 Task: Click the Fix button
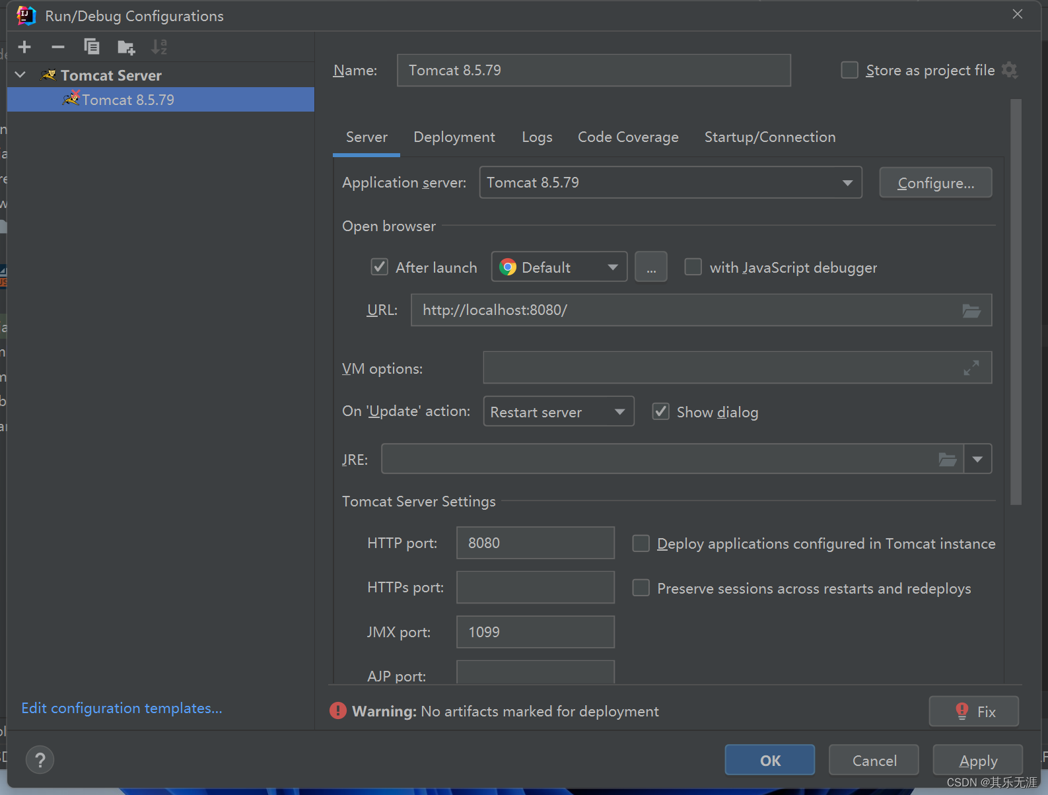[x=974, y=711]
